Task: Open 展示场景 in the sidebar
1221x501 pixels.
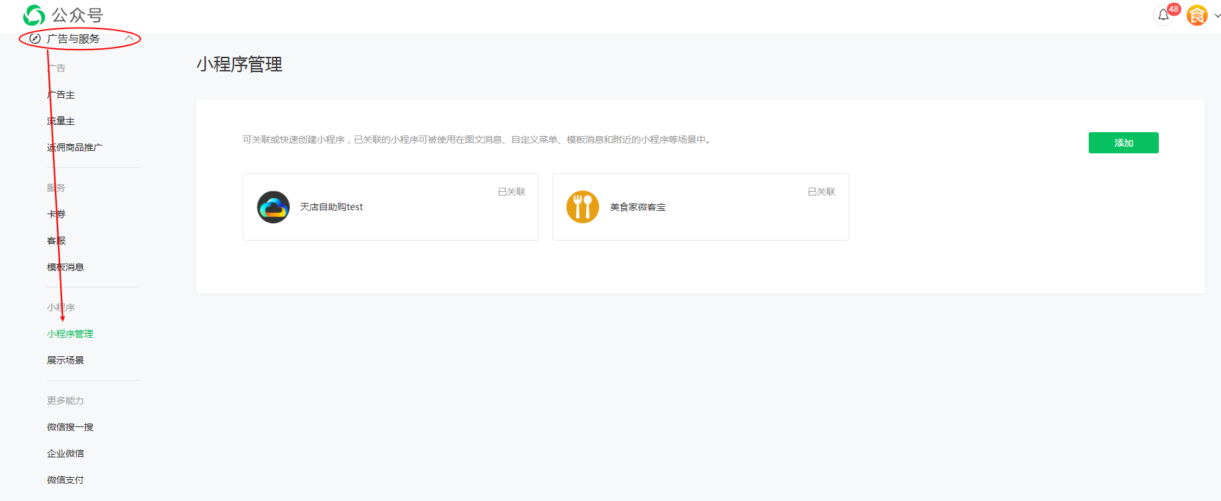Action: tap(65, 360)
